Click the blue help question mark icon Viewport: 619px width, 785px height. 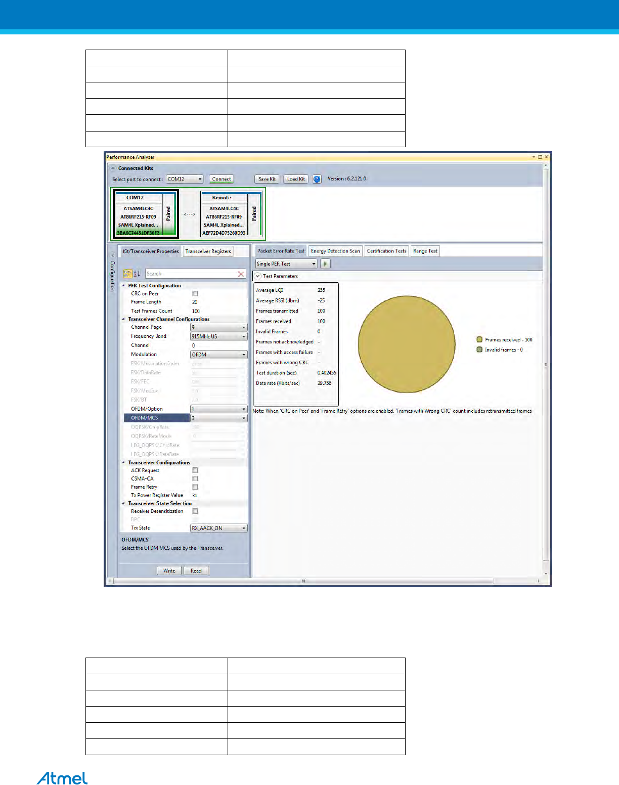click(317, 179)
